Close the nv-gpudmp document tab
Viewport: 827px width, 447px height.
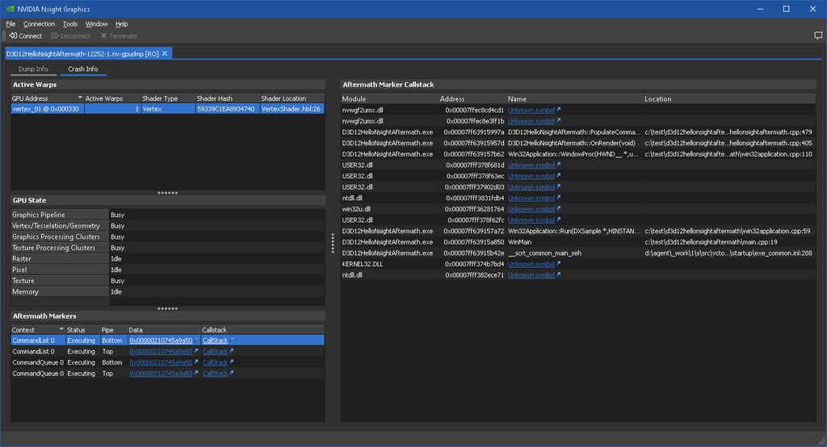pos(165,53)
